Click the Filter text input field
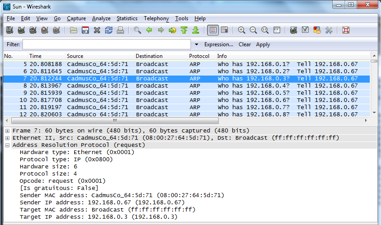 106,44
